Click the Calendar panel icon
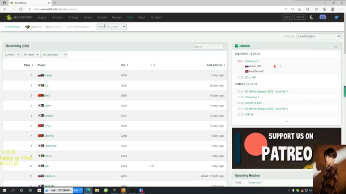Screen dimensions: 346x194 [x=236, y=46]
